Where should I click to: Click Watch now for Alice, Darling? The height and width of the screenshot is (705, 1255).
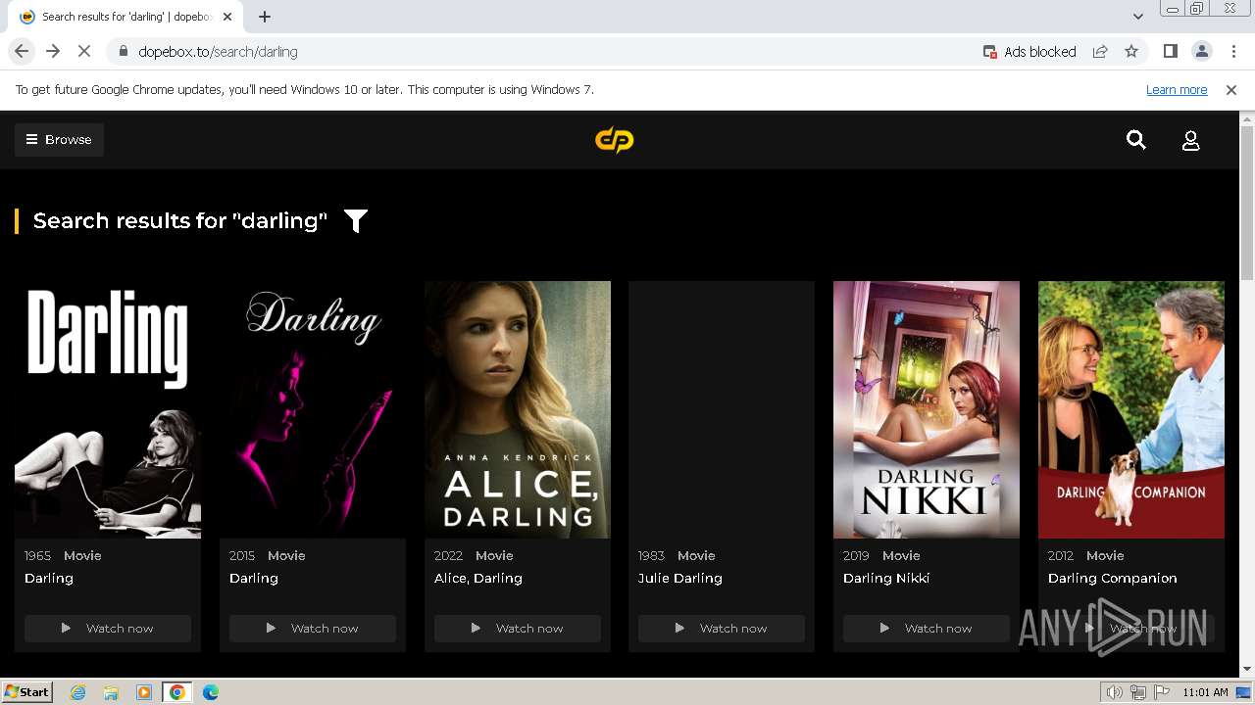tap(518, 629)
